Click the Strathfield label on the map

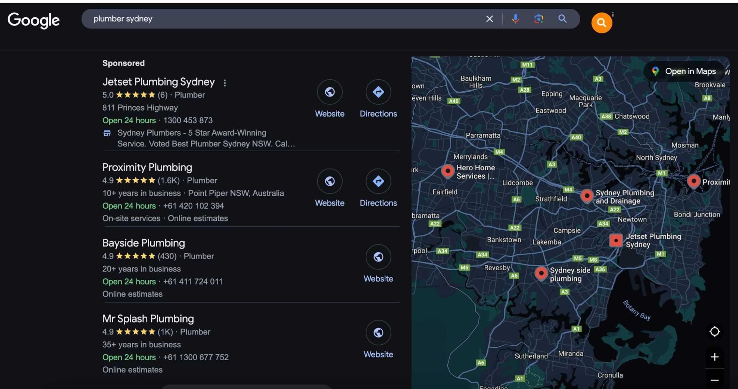pyautogui.click(x=551, y=199)
